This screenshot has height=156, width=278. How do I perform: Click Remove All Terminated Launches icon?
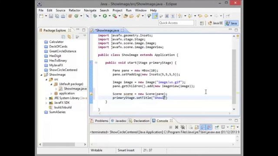pyautogui.click(x=182, y=127)
